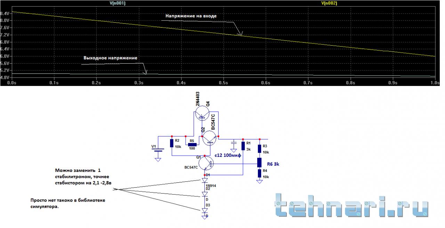Image resolution: width=445 pixels, height=228 pixels.
Task: Select the R6 3k potentiometer body
Action: pos(259,162)
